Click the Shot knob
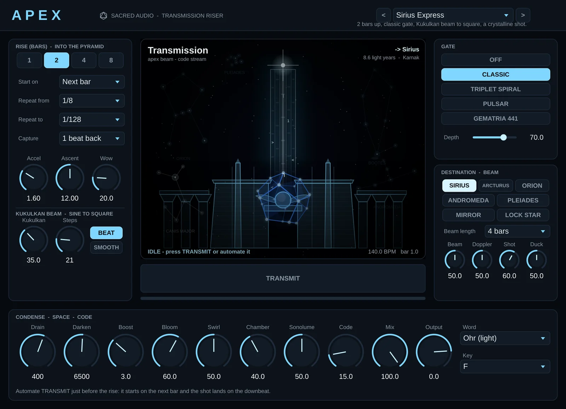The image size is (566, 409). tap(509, 260)
